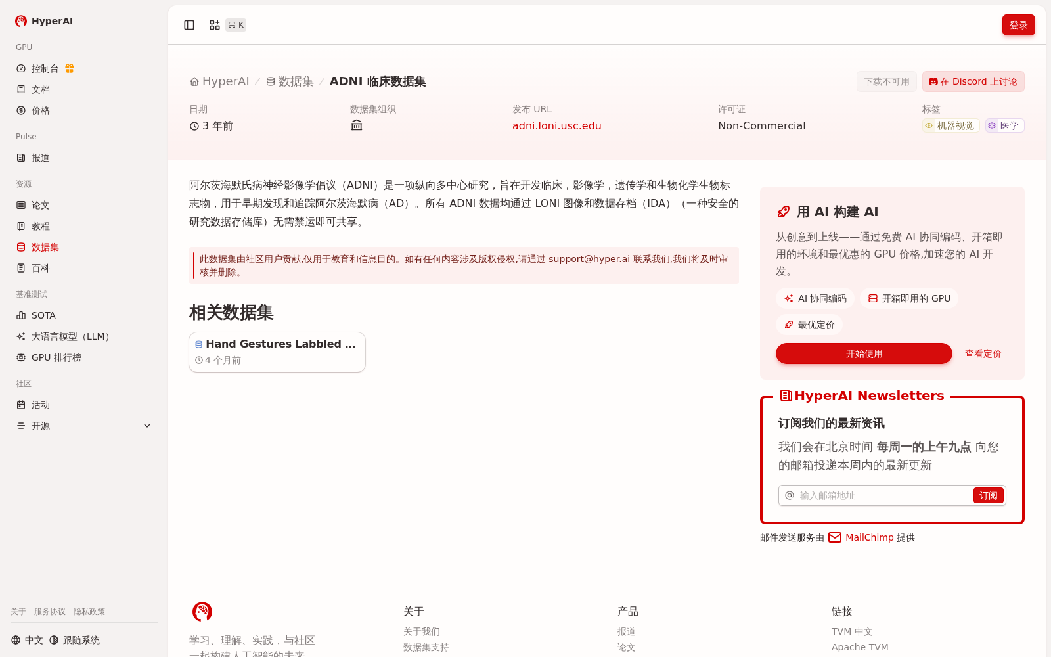Open MailChimp link

click(870, 537)
